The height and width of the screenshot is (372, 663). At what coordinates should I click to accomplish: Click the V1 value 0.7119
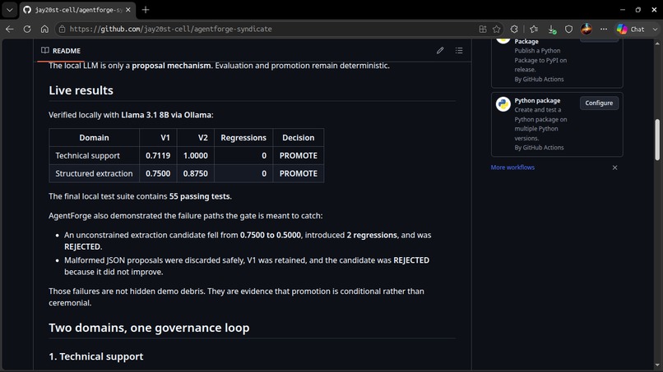[158, 156]
